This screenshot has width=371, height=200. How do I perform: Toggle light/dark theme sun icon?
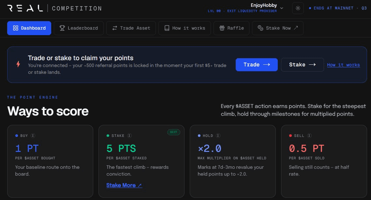pos(298,8)
